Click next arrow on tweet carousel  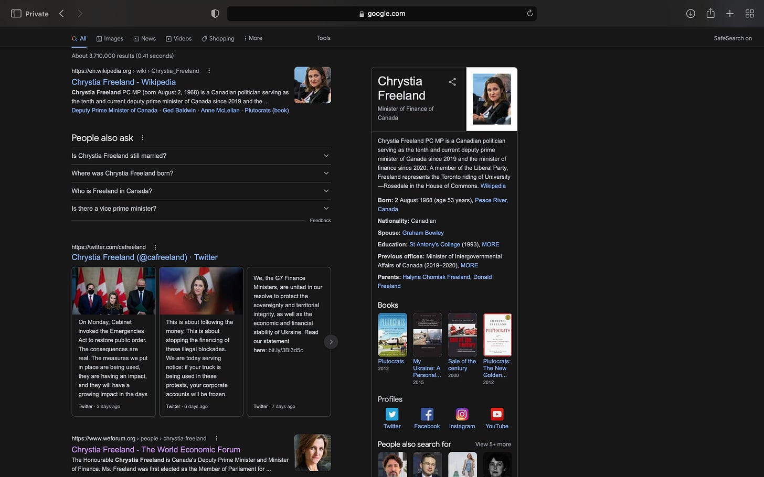pos(331,342)
